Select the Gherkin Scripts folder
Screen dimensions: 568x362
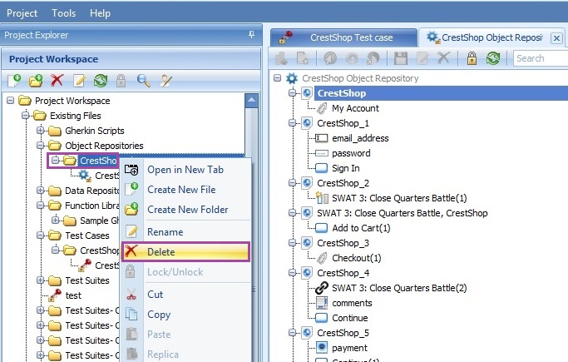click(x=95, y=131)
